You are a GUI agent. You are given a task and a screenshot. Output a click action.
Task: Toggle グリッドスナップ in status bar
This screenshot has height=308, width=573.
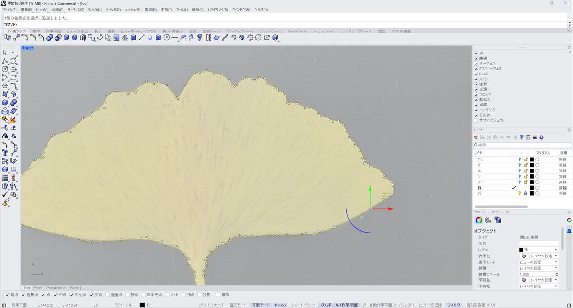tap(211, 305)
